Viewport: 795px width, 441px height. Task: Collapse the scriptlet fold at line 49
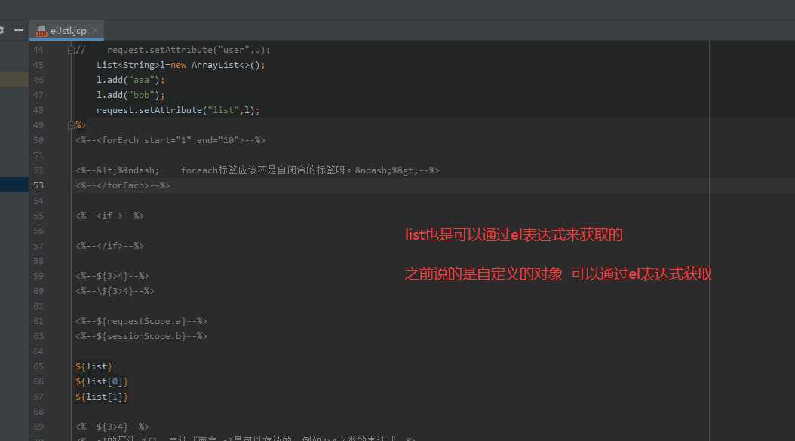click(x=71, y=125)
